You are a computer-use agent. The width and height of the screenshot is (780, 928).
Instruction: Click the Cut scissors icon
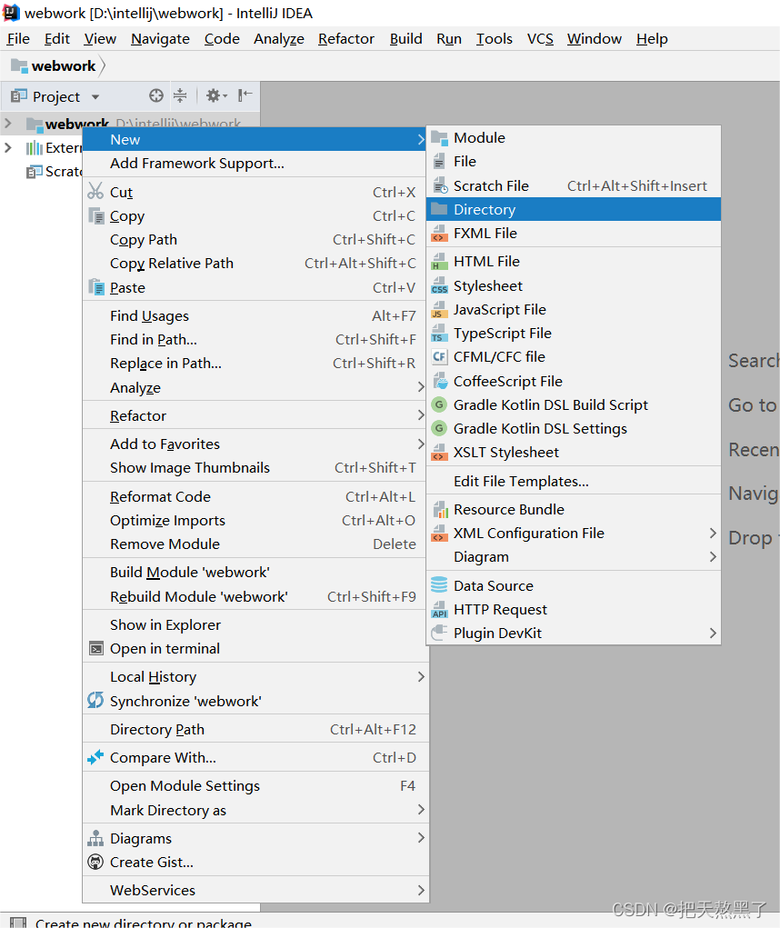click(95, 191)
